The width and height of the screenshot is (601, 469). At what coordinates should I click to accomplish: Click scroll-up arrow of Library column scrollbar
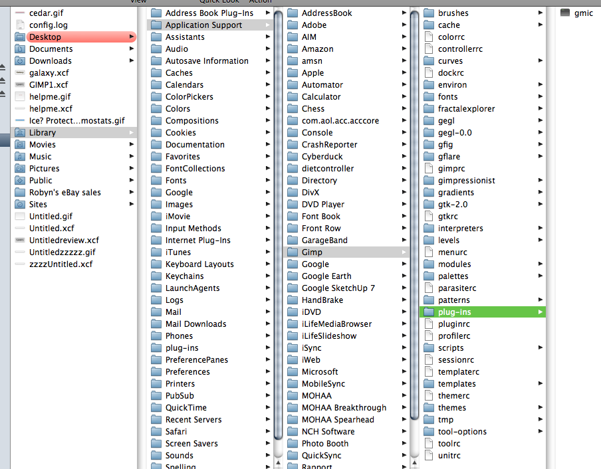[x=279, y=462]
